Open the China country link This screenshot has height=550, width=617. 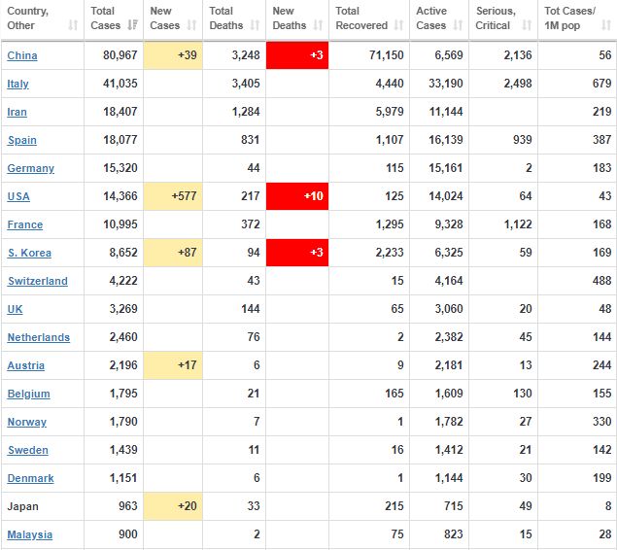(22, 55)
